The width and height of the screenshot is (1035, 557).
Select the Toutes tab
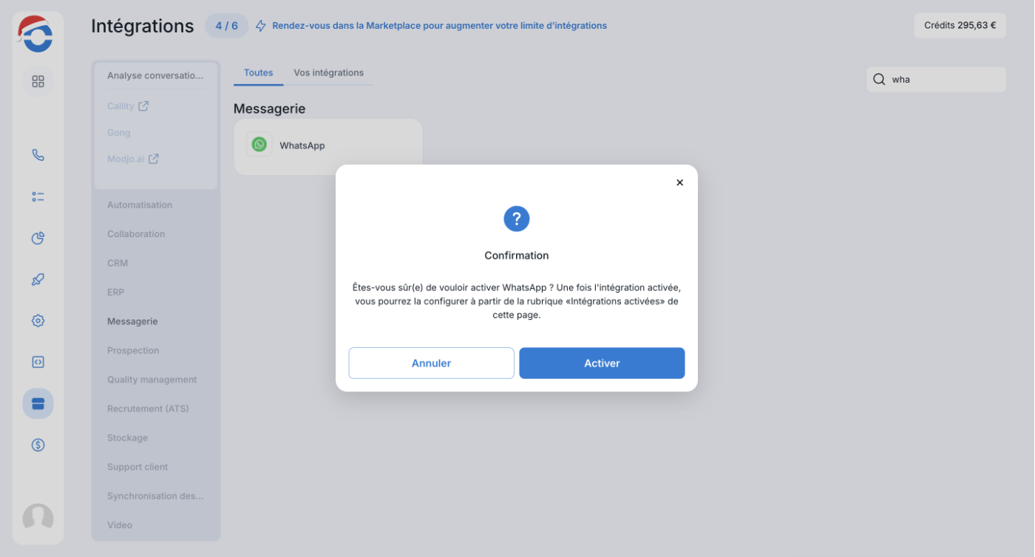(259, 72)
